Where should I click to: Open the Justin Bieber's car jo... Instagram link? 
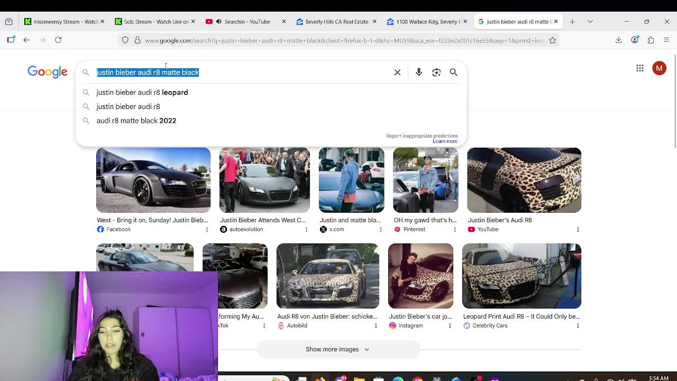coord(420,316)
